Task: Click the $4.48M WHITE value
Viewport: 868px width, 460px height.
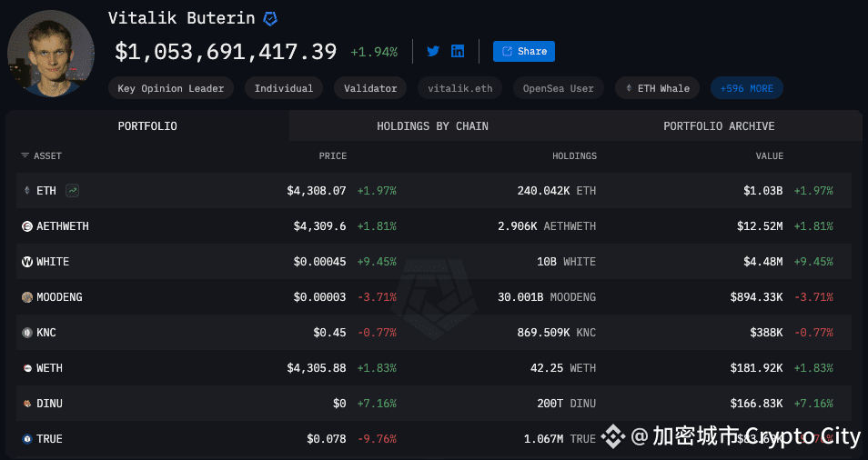Action: [x=762, y=262]
